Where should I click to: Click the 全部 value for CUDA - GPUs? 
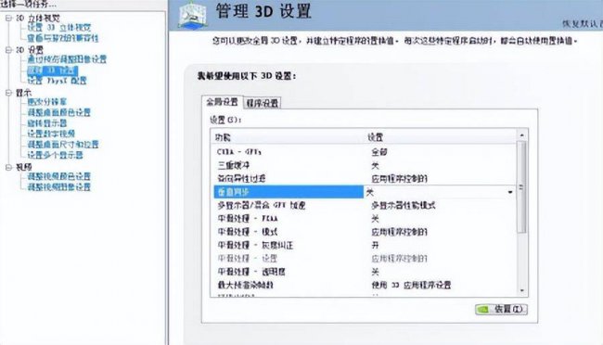pos(378,152)
